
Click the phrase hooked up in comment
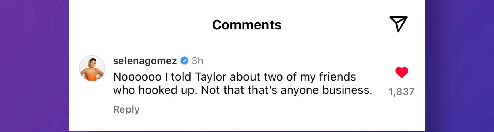point(168,90)
